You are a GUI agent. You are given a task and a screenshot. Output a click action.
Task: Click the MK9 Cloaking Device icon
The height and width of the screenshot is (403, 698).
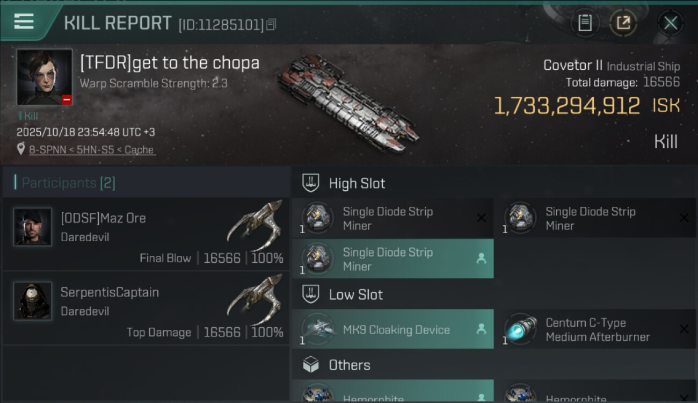tap(317, 329)
